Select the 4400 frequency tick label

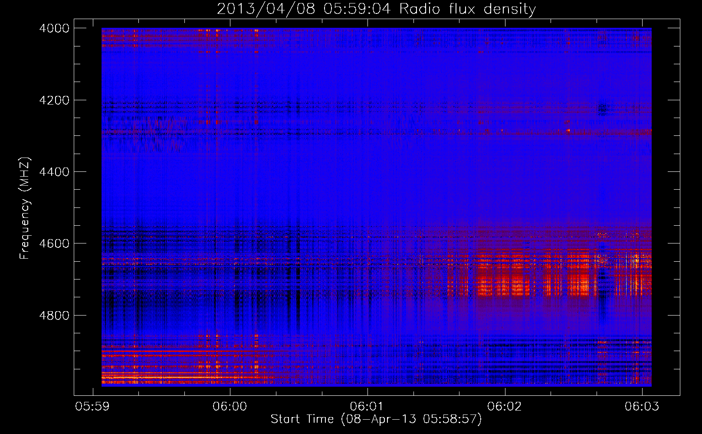[54, 172]
